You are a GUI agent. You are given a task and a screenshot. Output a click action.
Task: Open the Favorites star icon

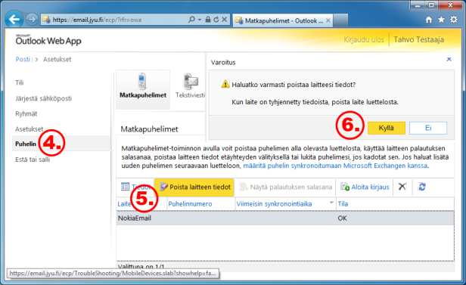(441, 20)
